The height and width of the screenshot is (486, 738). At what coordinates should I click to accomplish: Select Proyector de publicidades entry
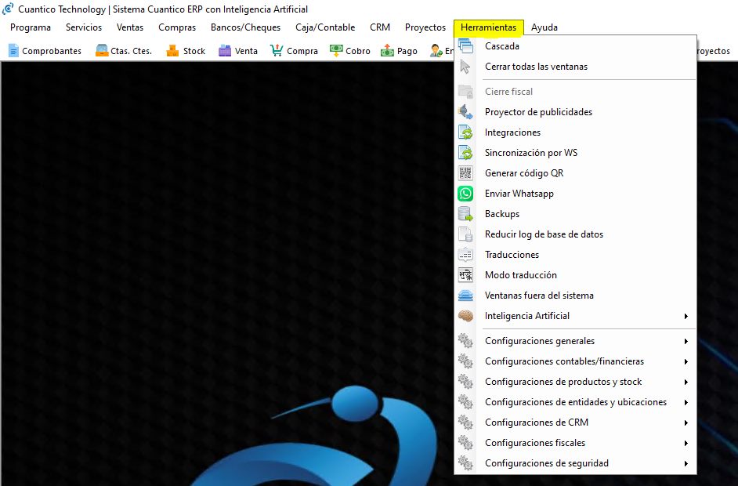[575, 112]
